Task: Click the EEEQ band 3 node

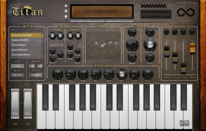Action: pos(96,43)
